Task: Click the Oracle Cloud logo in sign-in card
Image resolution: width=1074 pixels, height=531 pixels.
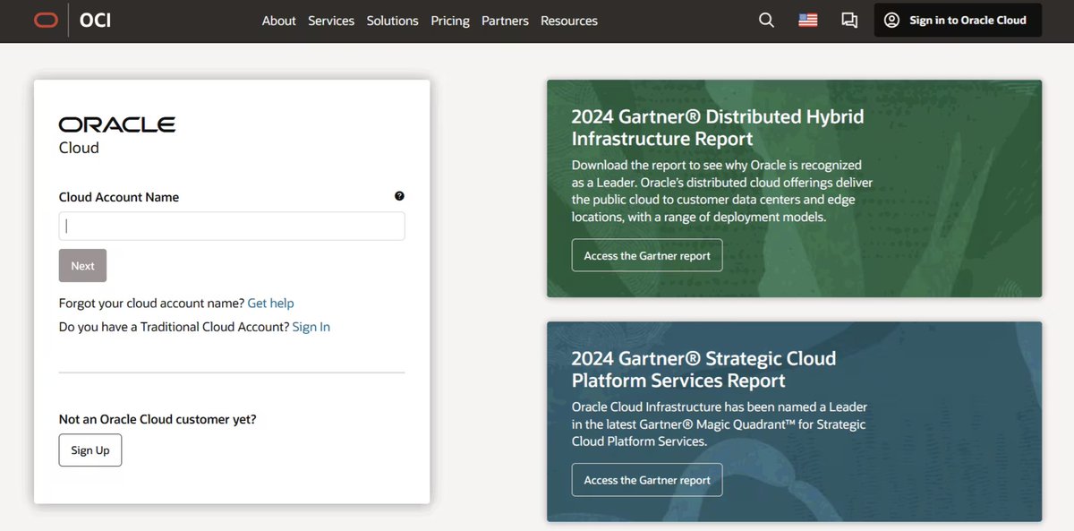Action: click(x=116, y=135)
